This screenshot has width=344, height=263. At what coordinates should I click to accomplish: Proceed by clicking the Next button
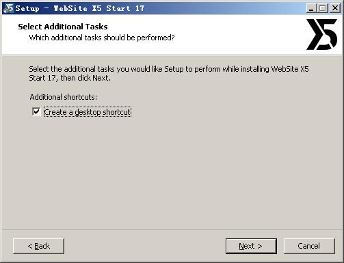[x=251, y=246]
